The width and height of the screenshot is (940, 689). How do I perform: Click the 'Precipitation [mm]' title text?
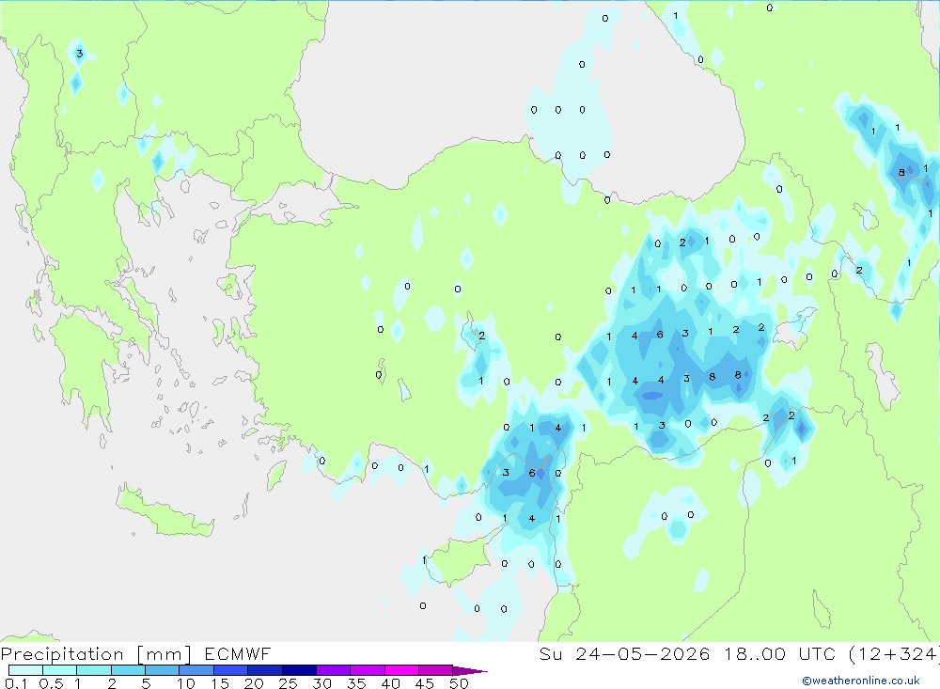[96, 654]
